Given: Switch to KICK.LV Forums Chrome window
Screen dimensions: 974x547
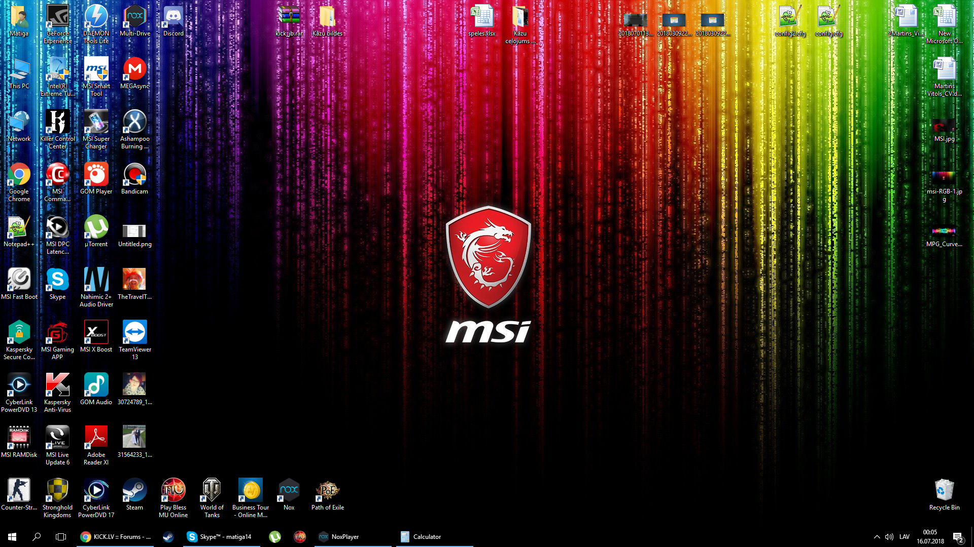Looking at the screenshot, I should coord(116,537).
